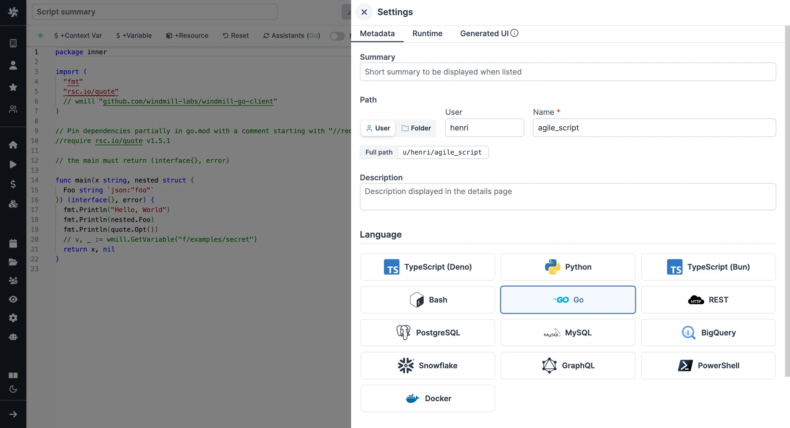Click the Name field showing agile_script
Screen dimensions: 790x428
click(x=654, y=128)
